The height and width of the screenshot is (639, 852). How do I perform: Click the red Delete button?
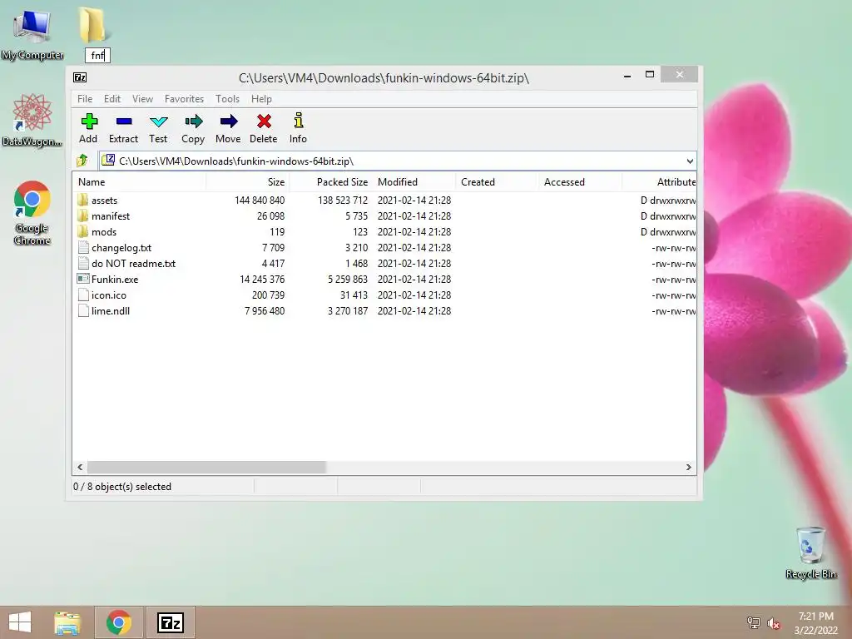[264, 128]
